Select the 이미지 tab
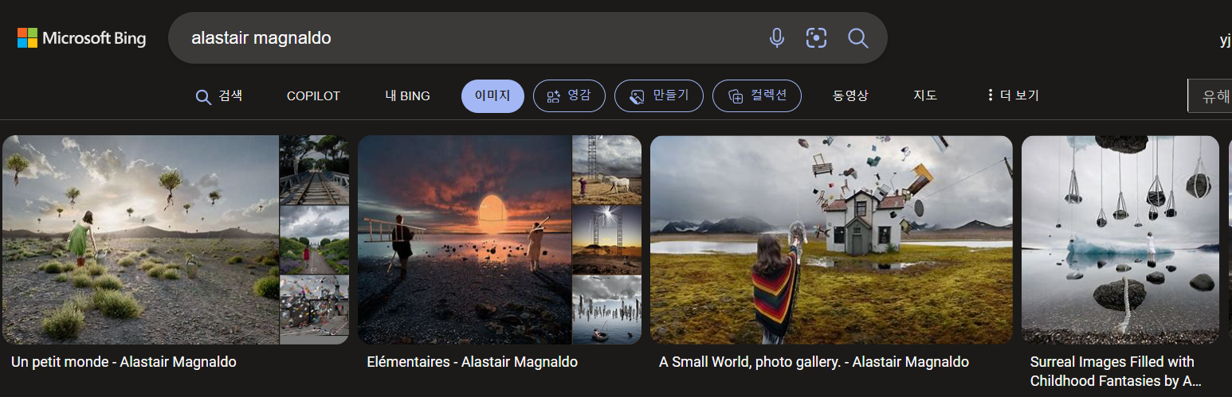Viewport: 1232px width, 397px height. tap(492, 96)
